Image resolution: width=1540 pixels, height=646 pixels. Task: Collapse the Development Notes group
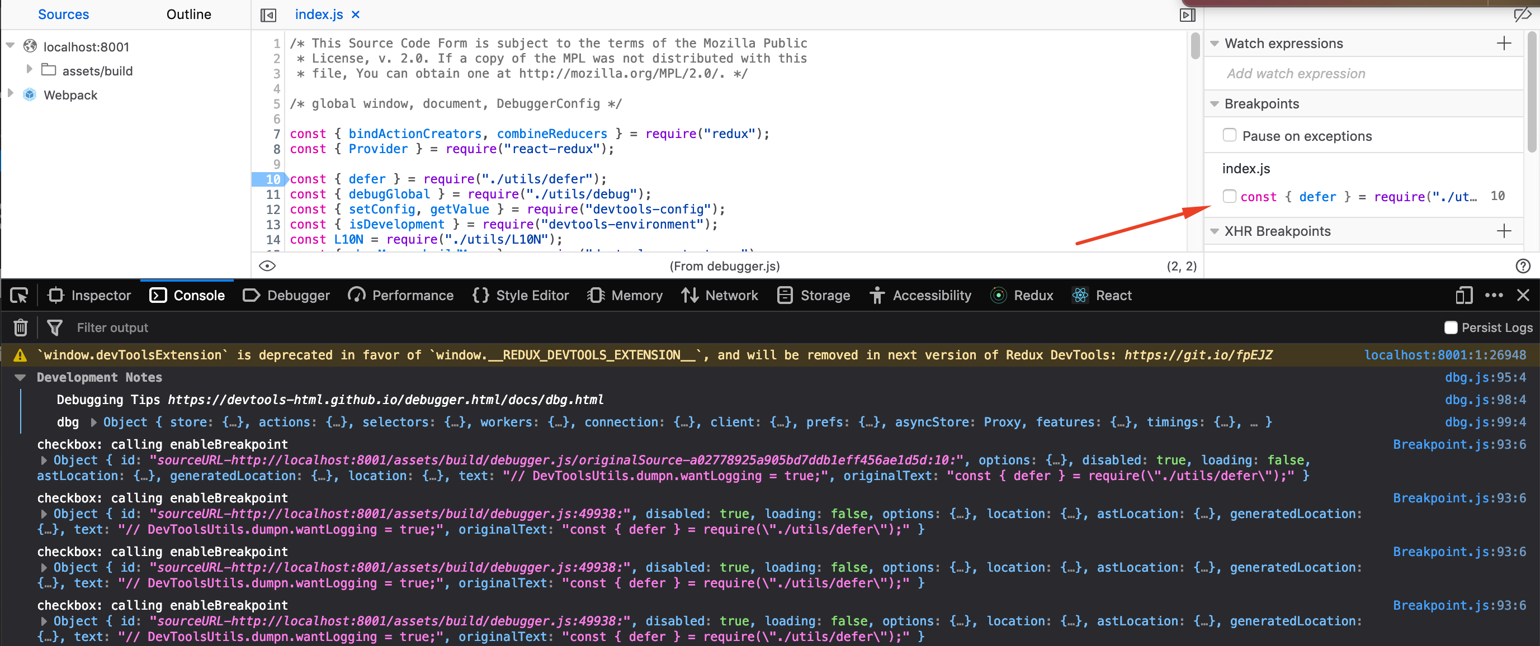point(20,378)
